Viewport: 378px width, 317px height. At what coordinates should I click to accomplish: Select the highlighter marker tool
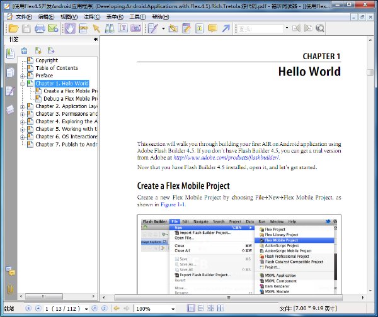173,28
